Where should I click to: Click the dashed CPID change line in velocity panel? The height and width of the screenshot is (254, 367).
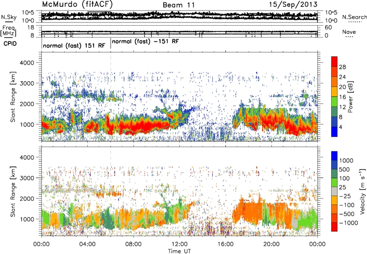[x=111, y=191]
